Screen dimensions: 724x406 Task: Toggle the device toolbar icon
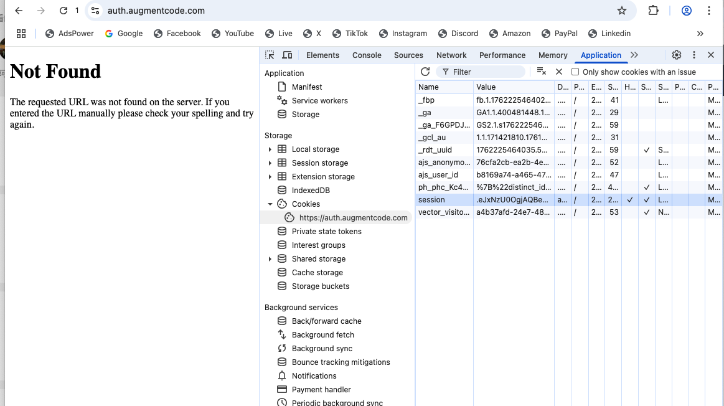287,55
